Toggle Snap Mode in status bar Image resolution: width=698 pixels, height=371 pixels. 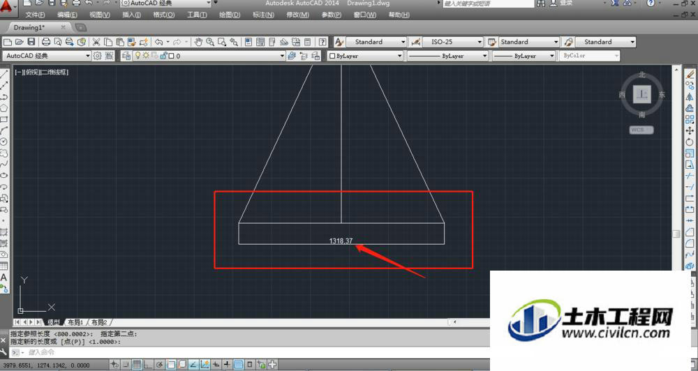(126, 365)
